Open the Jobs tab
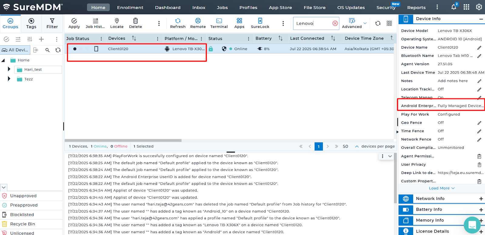Image resolution: width=485 pixels, height=235 pixels. (222, 7)
